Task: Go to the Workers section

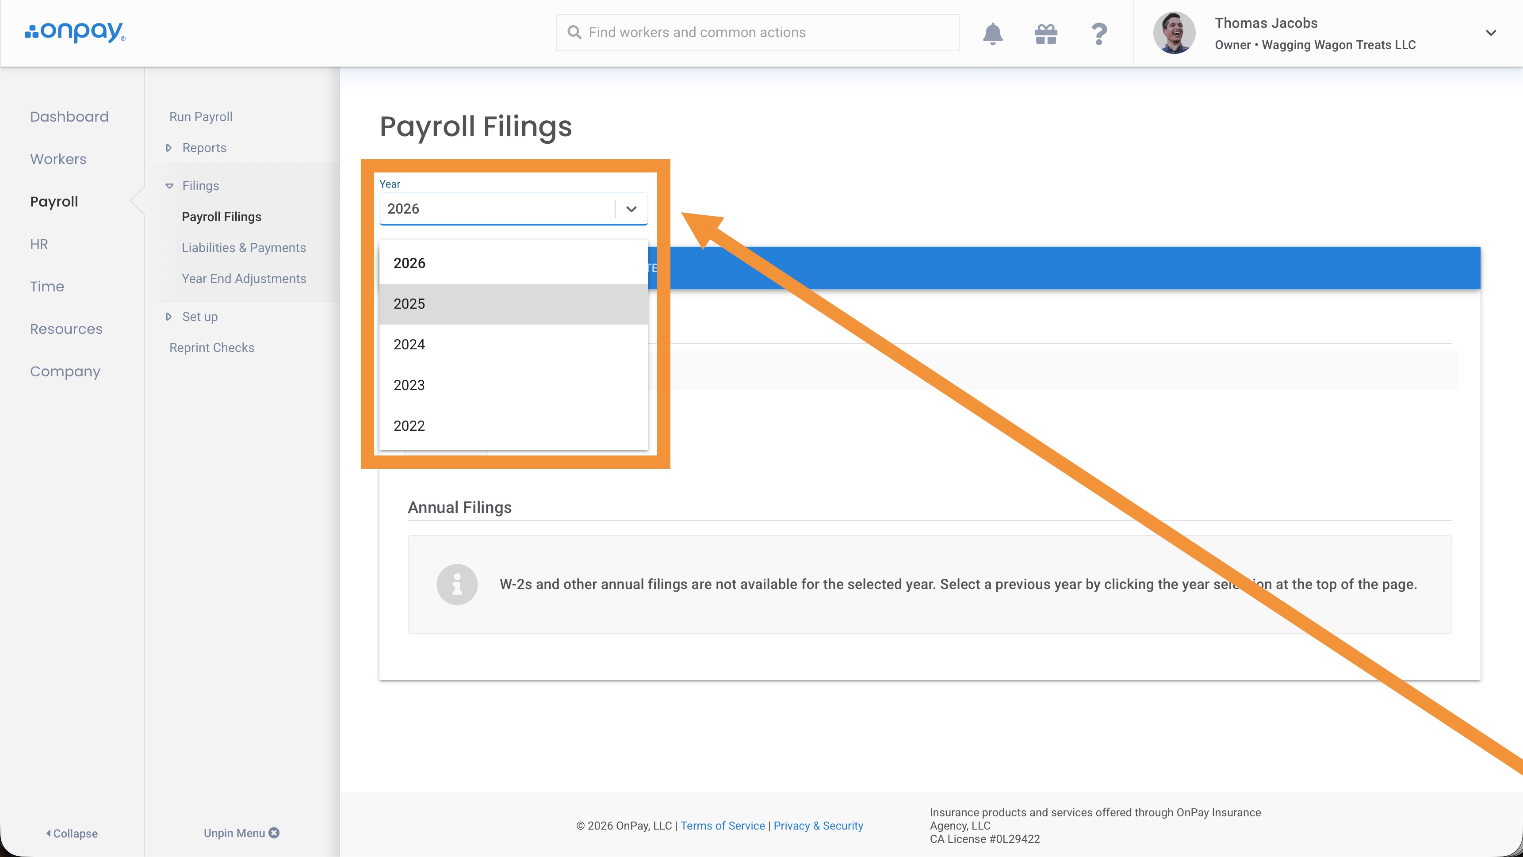Action: pyautogui.click(x=58, y=159)
